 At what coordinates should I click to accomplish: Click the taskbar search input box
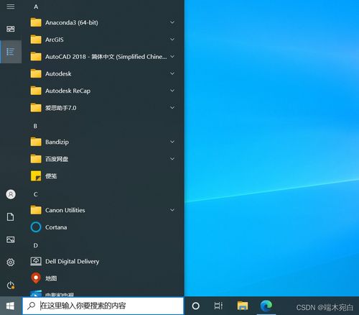click(x=103, y=306)
